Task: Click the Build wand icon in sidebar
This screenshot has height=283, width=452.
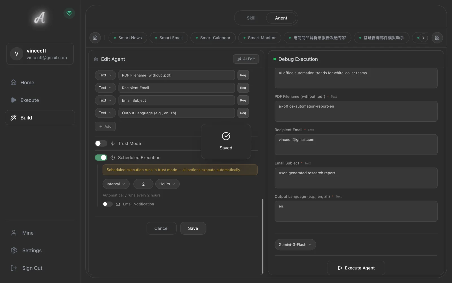Action: pos(14,118)
